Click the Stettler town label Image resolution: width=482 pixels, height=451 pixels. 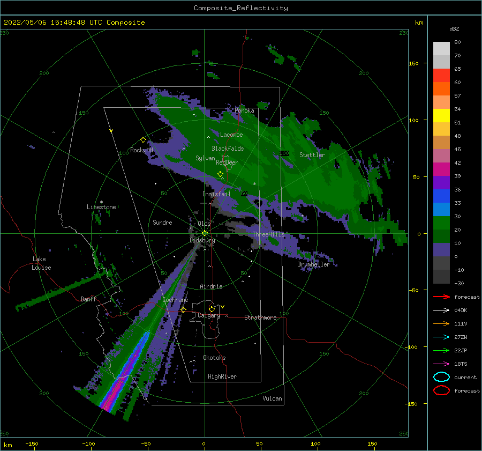click(x=312, y=155)
